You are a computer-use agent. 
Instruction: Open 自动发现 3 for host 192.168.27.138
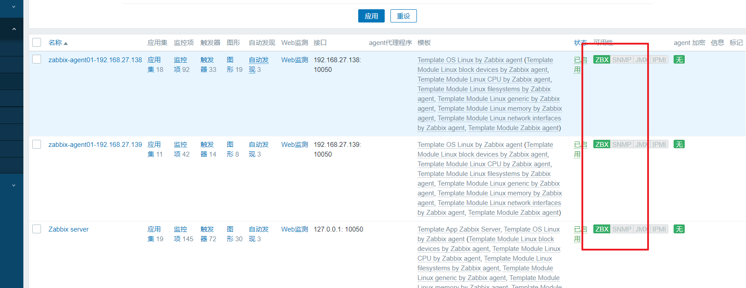coord(259,64)
